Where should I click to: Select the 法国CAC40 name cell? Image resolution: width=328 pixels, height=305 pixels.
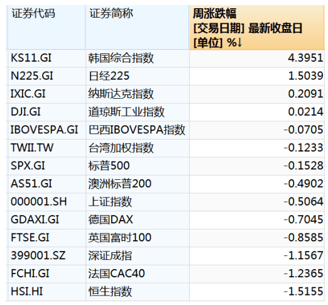pos(138,274)
